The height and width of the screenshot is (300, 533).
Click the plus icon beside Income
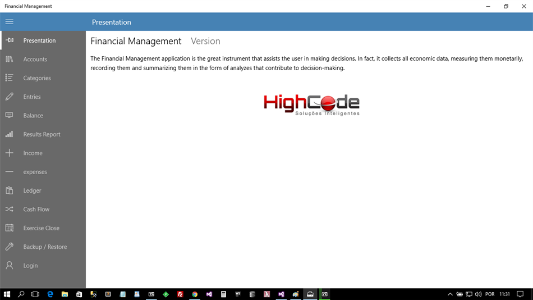10,153
